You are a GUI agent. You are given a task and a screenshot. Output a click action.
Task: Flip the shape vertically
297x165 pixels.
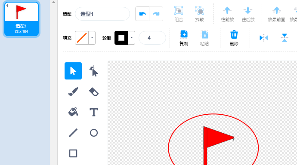(285, 38)
